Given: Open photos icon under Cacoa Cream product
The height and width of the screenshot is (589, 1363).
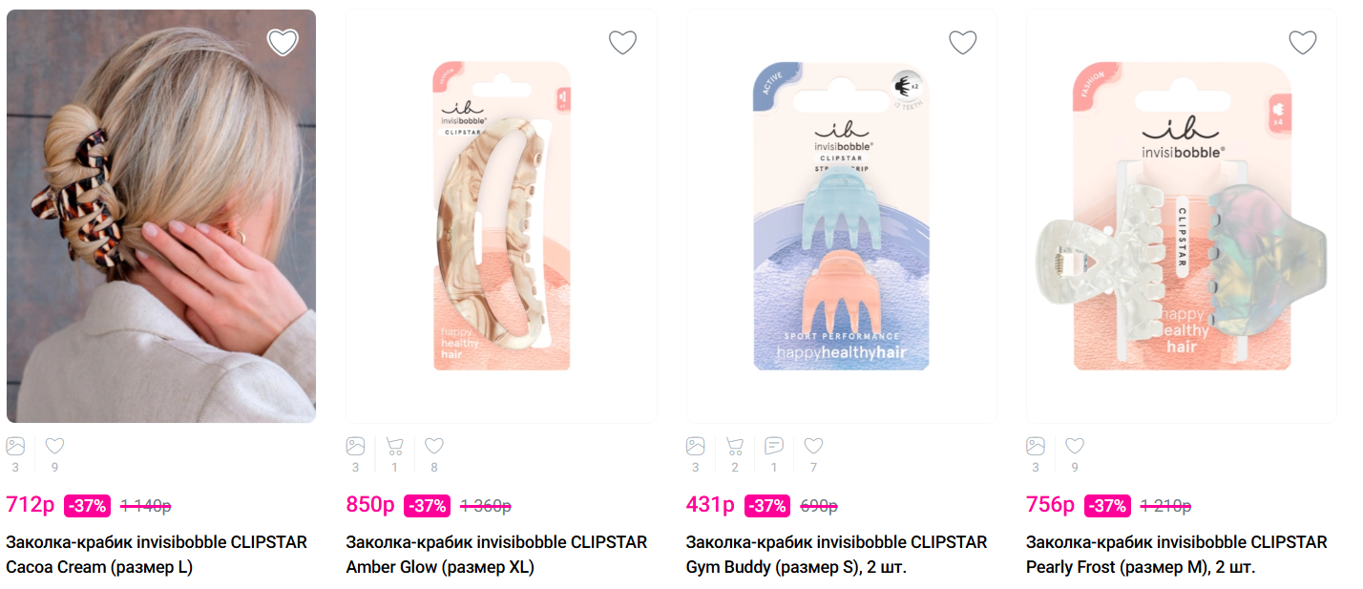Looking at the screenshot, I should click(15, 446).
